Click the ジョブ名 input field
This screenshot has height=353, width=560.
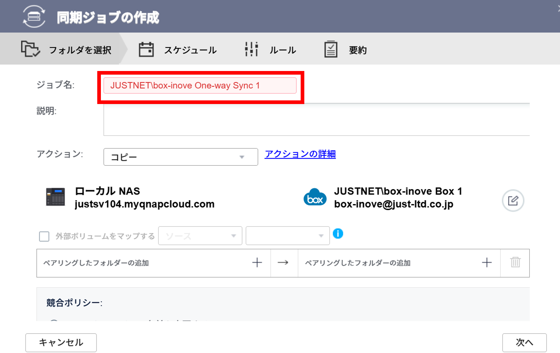tap(200, 86)
